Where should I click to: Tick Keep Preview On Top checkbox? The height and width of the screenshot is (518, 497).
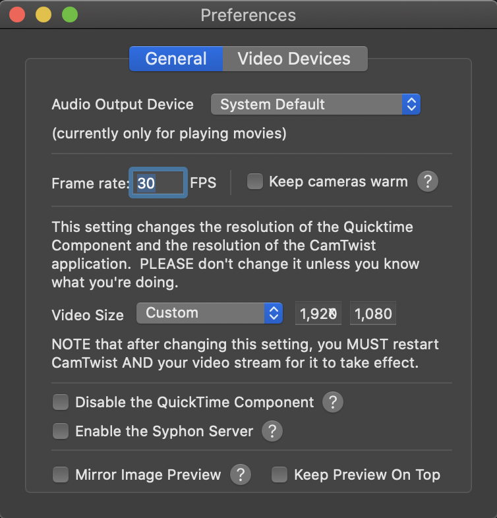click(x=279, y=475)
